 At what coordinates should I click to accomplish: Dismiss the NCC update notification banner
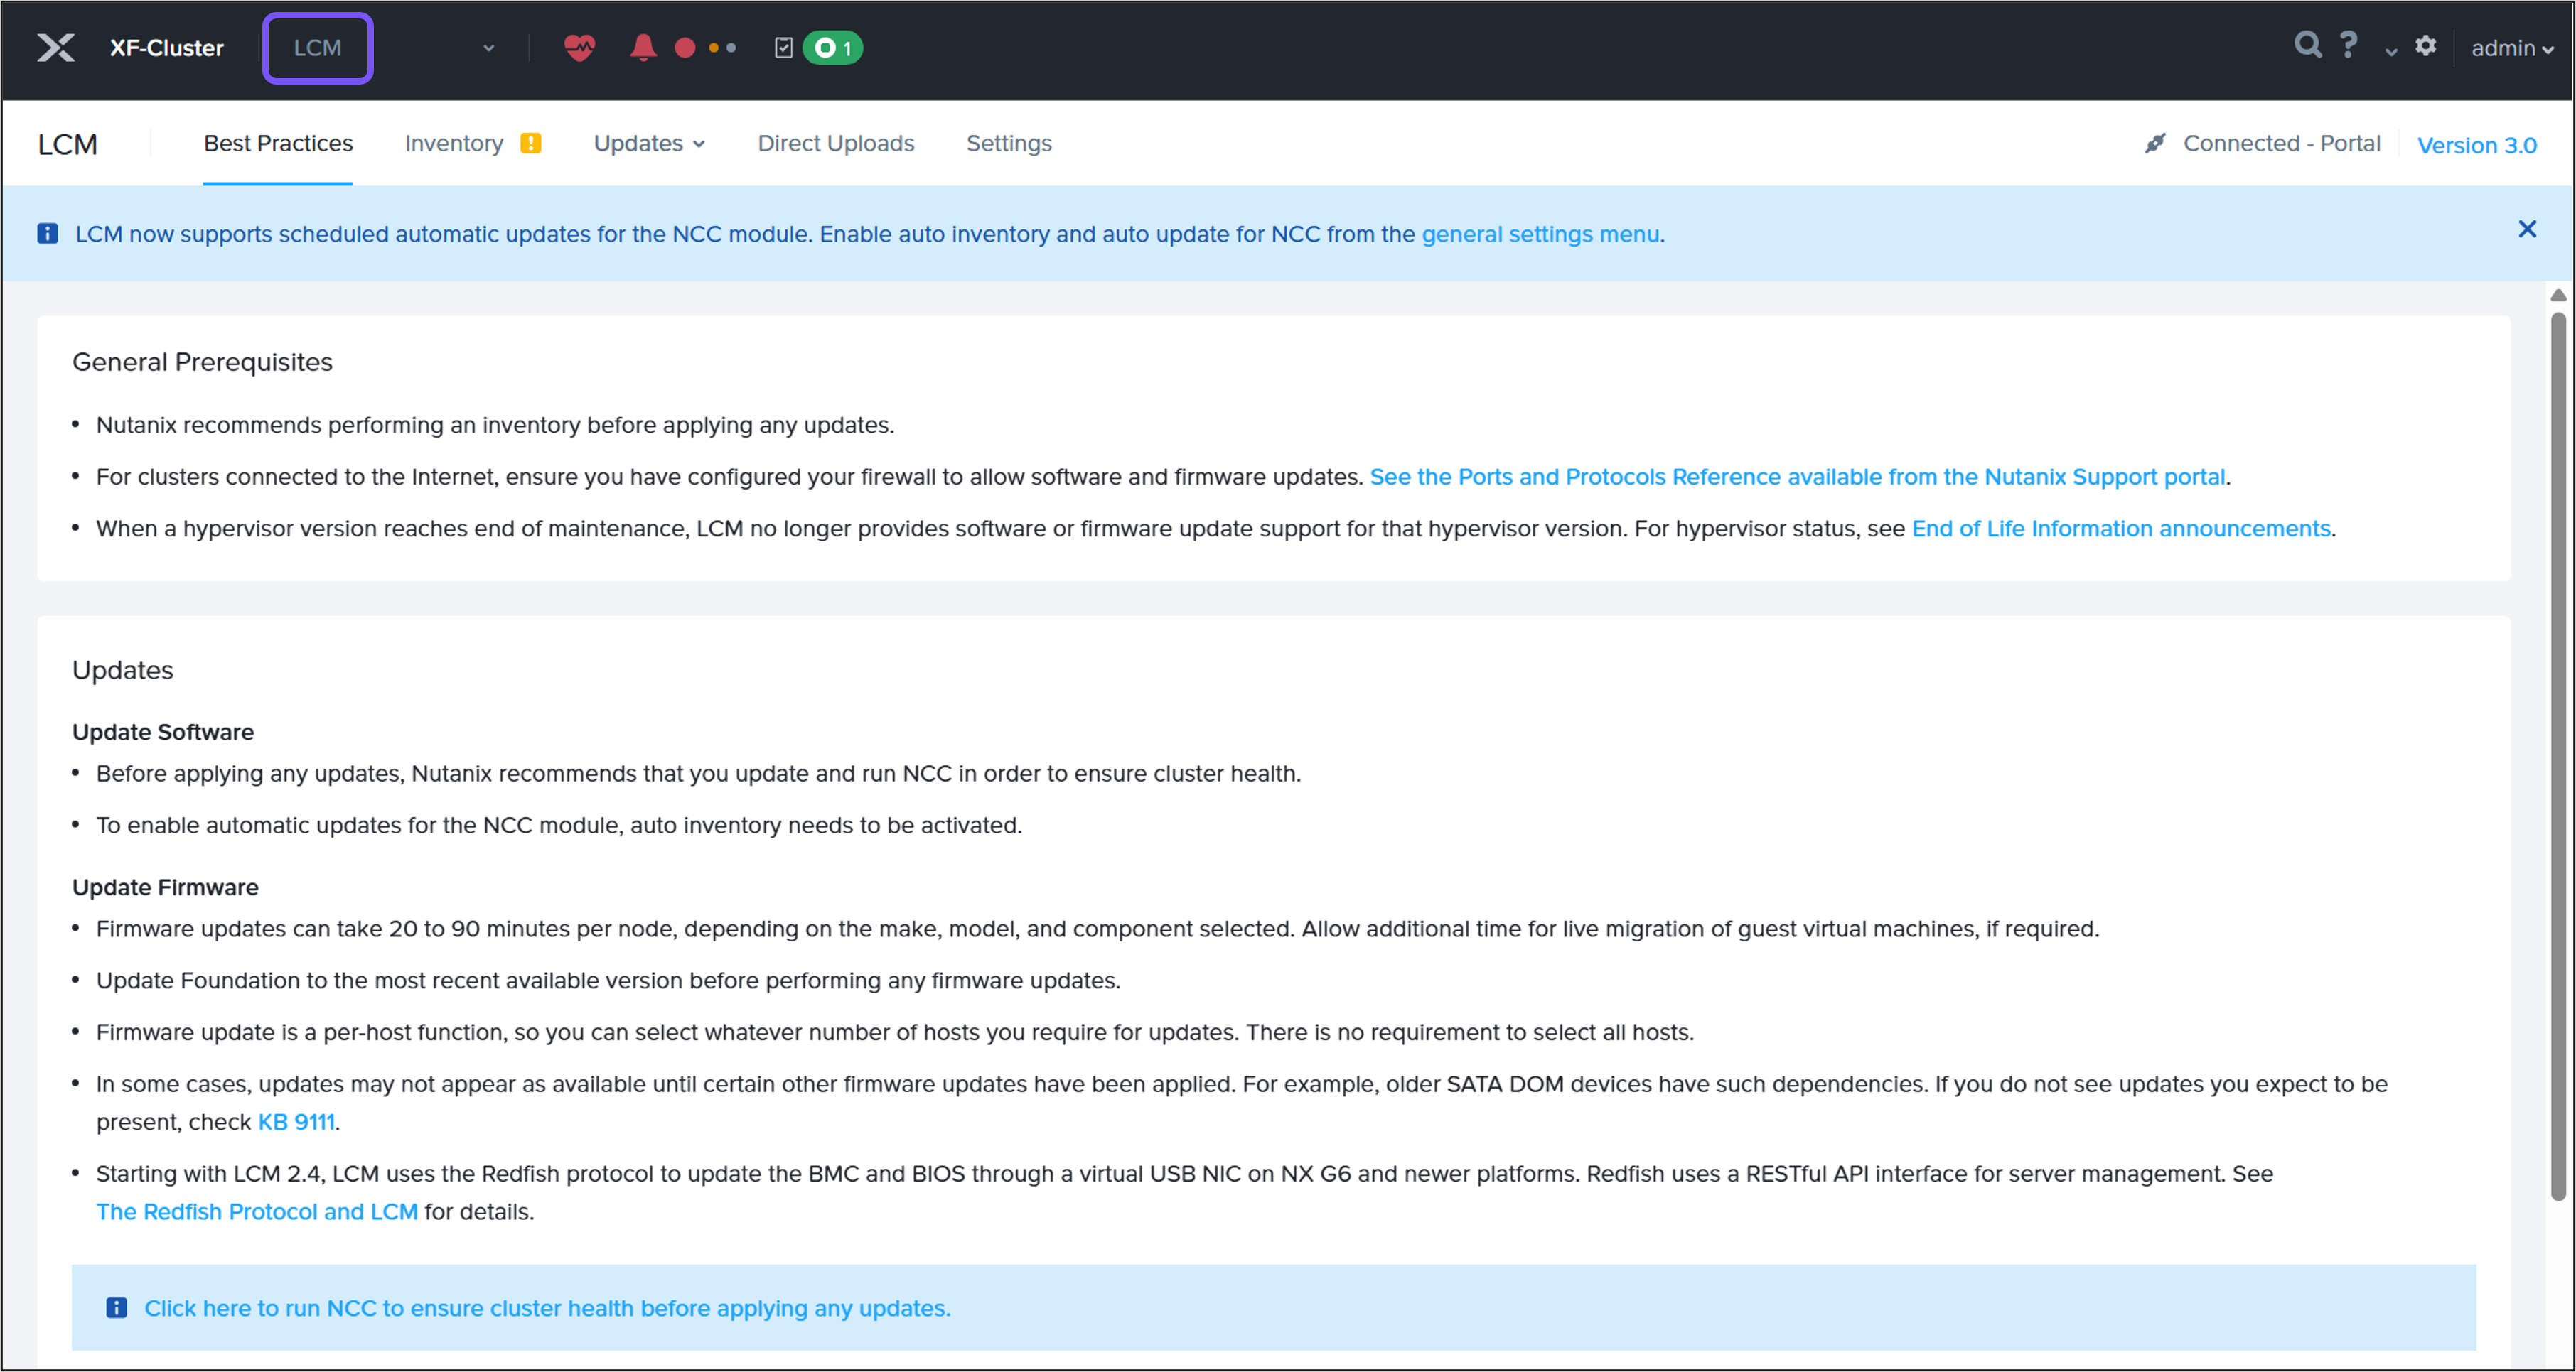[2528, 229]
